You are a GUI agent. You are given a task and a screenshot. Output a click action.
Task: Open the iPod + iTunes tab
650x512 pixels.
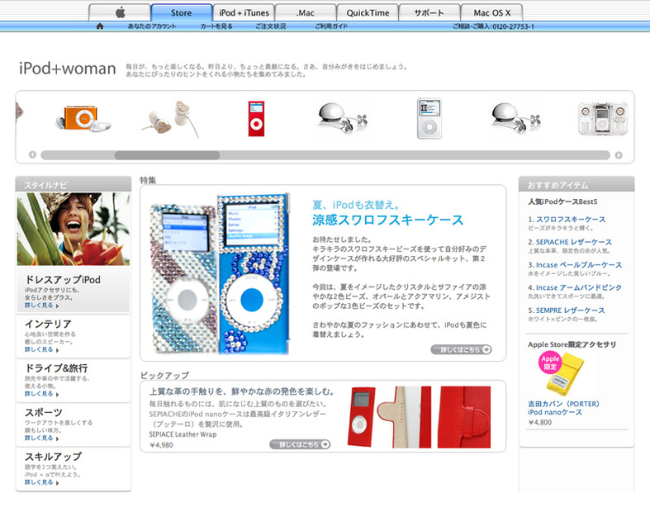(244, 12)
